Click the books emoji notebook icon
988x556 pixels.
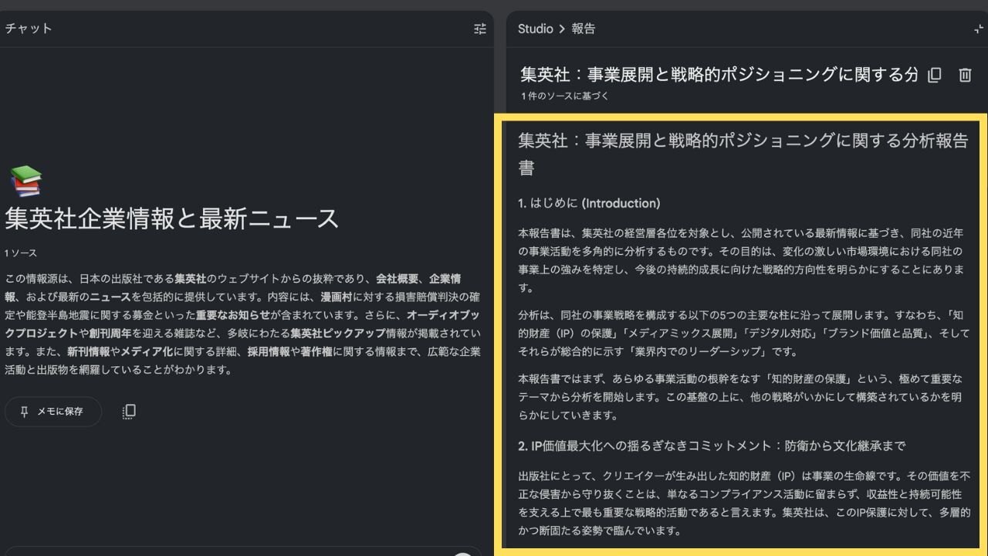pyautogui.click(x=25, y=181)
